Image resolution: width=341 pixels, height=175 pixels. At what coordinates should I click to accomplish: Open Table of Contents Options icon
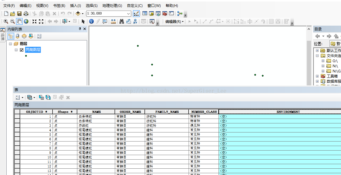39,36
